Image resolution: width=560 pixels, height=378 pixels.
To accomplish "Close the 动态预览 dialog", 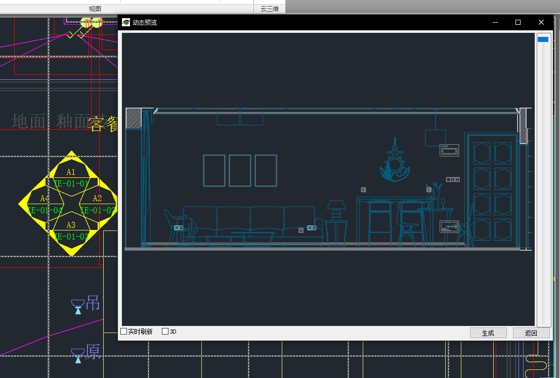I will [x=541, y=22].
